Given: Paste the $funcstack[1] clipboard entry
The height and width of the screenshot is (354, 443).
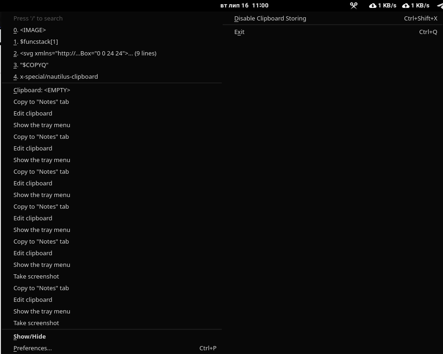Looking at the screenshot, I should pyautogui.click(x=36, y=41).
